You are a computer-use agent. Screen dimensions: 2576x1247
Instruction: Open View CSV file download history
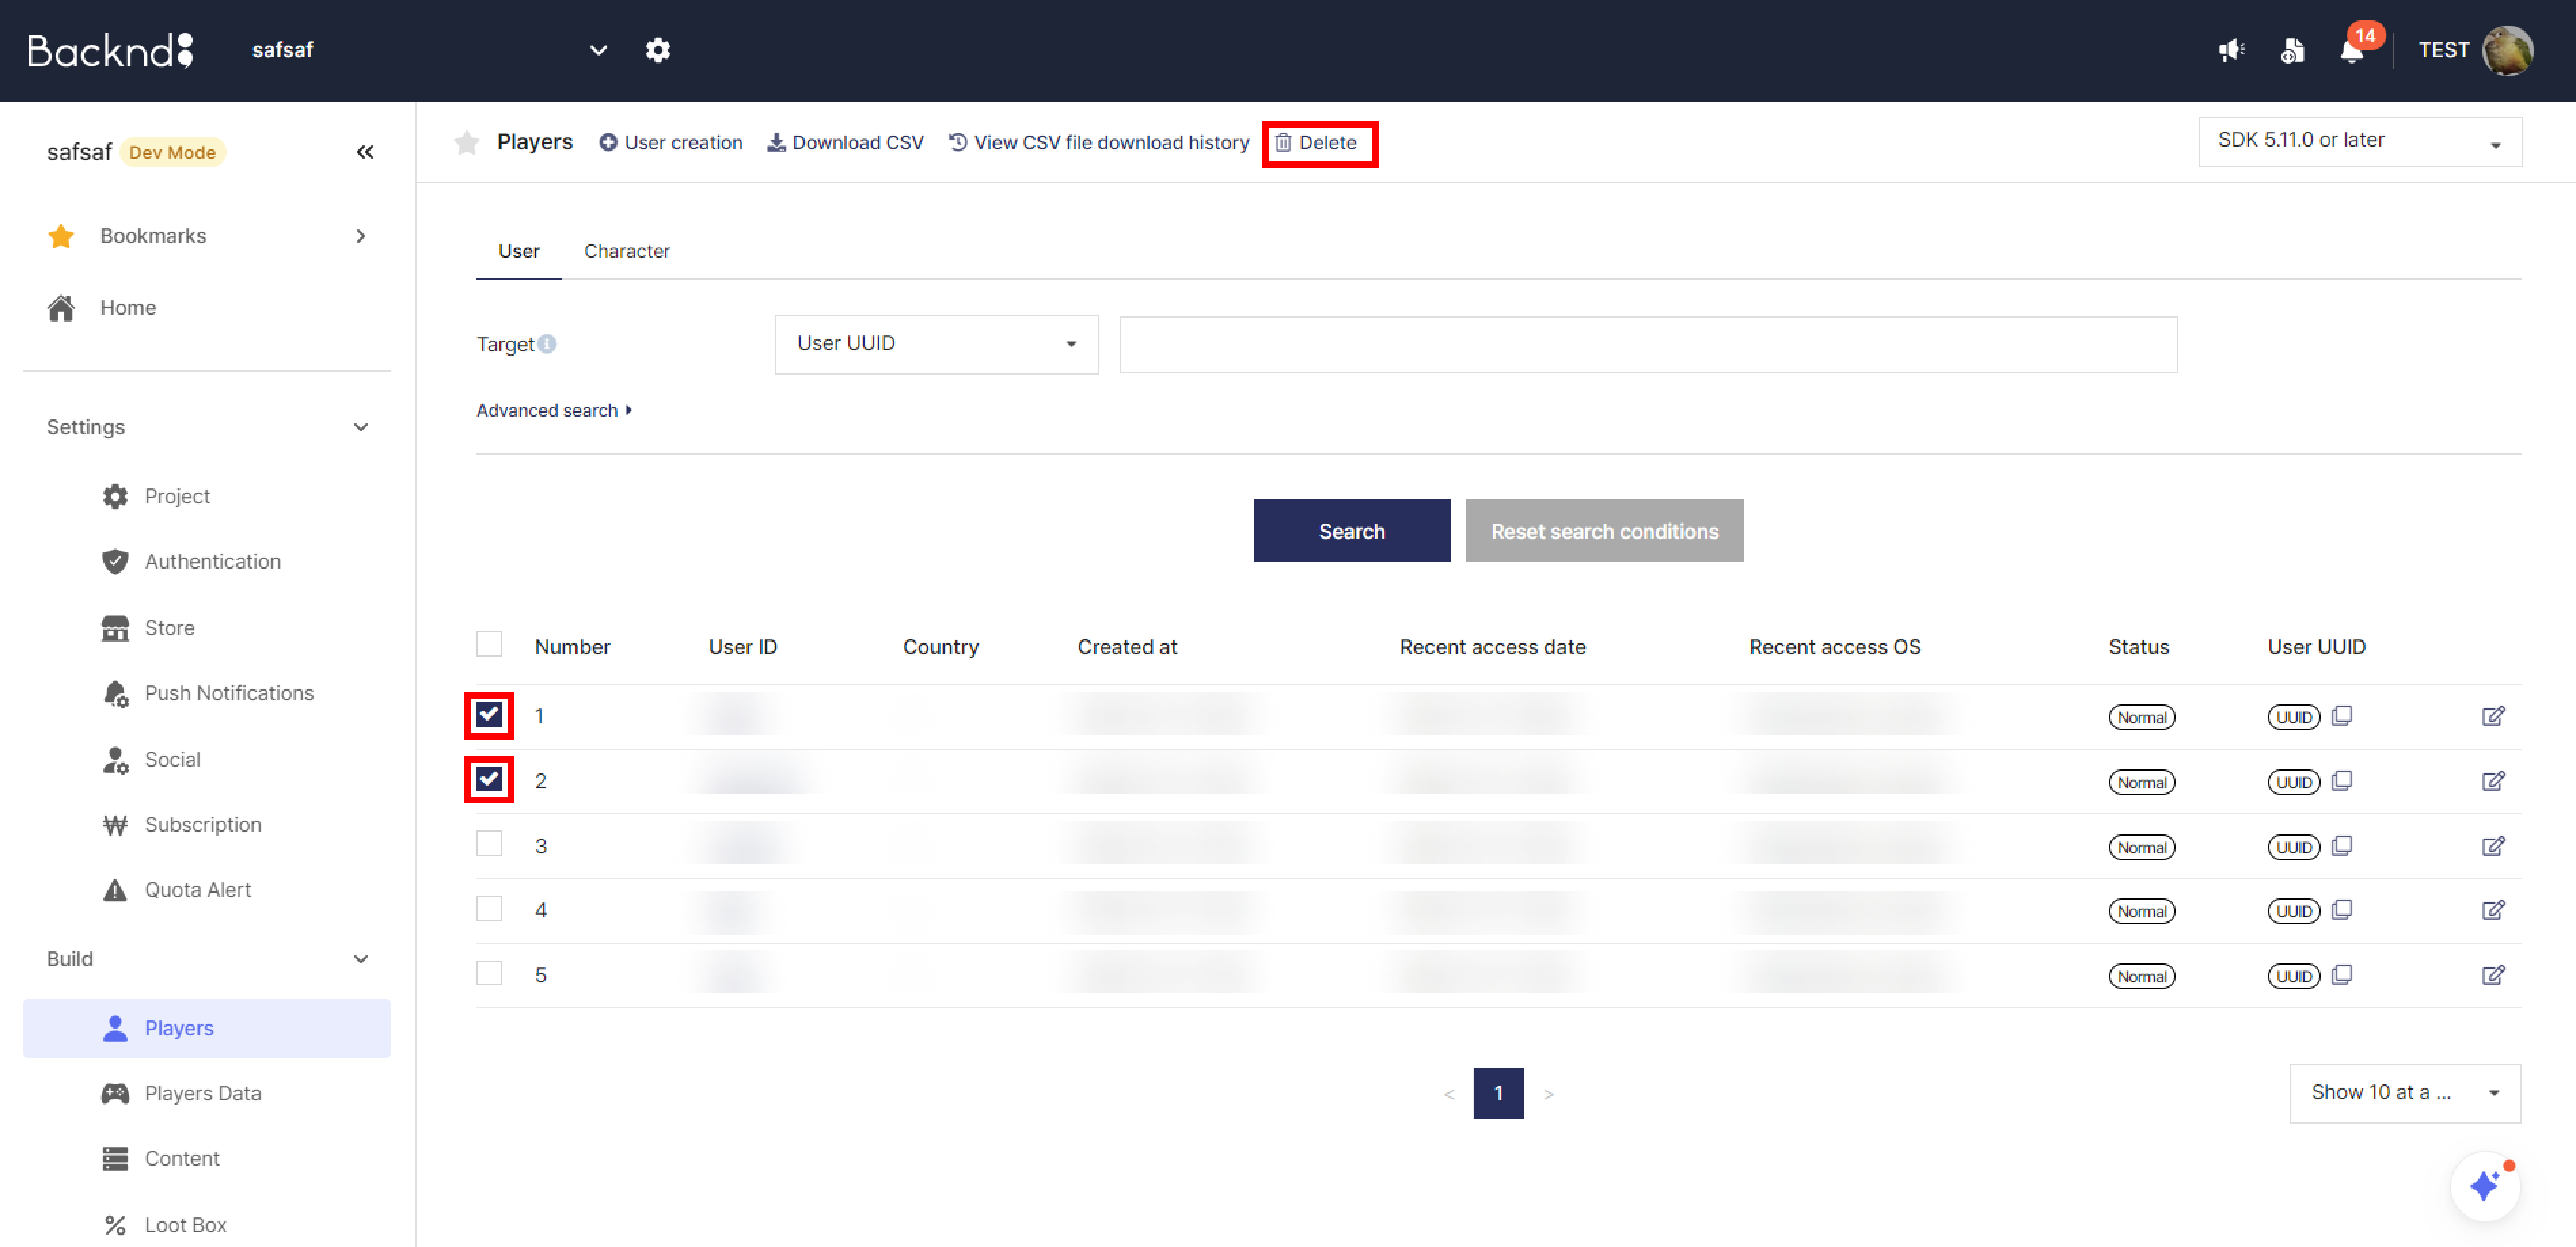1099,143
